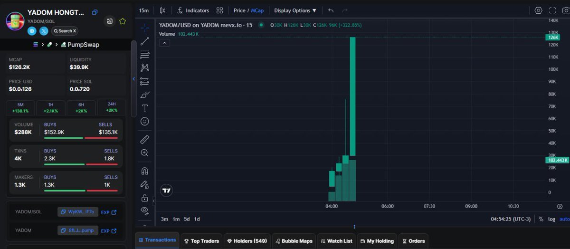Viewport: 570px width, 249px height.
Task: Select the ruler measure tool
Action: pyautogui.click(x=145, y=139)
